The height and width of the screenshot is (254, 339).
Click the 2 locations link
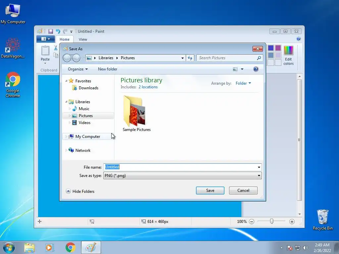pos(148,87)
